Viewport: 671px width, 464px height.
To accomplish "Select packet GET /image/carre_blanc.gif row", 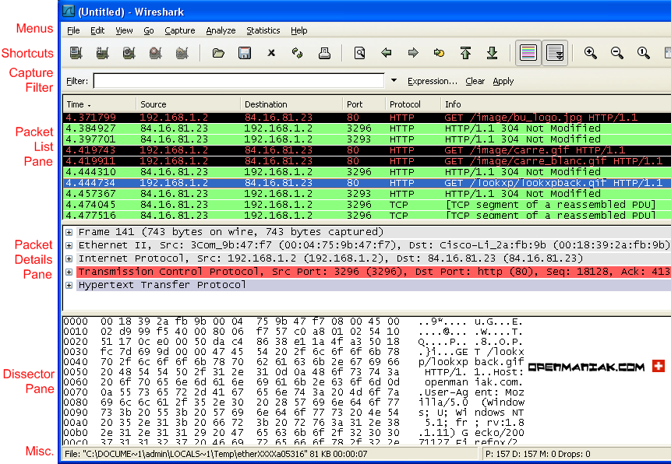I will [x=367, y=161].
